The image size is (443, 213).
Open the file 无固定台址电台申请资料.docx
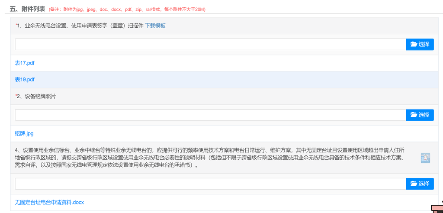click(49, 202)
